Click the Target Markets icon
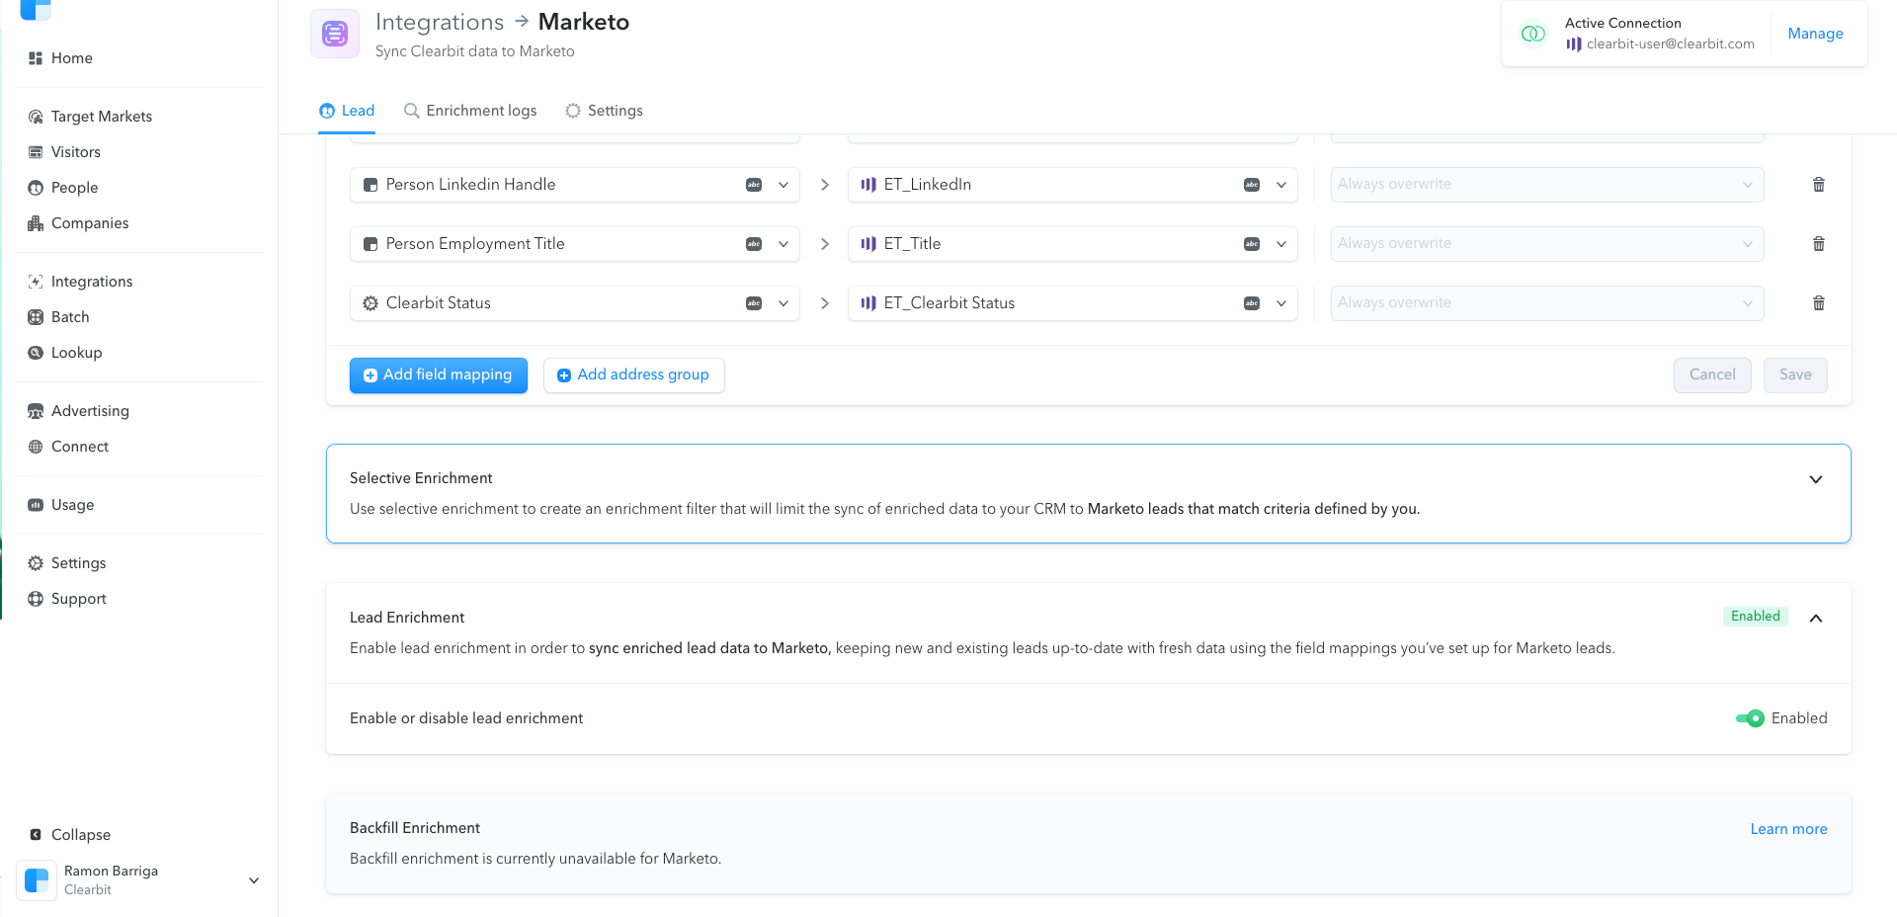The image size is (1897, 917). pyautogui.click(x=36, y=117)
